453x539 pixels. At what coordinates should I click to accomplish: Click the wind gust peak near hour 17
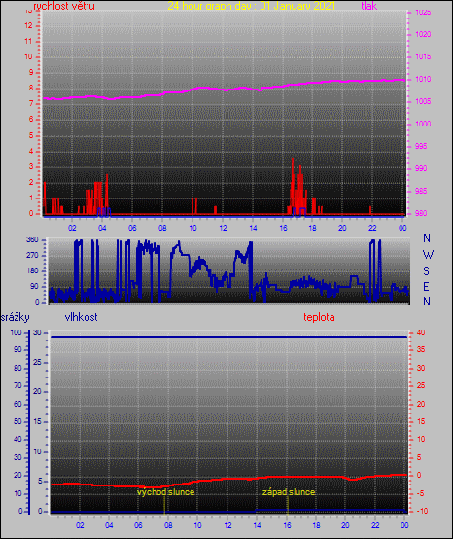[x=293, y=159]
